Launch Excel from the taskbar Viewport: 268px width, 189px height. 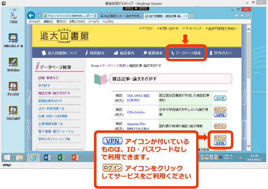click(61, 157)
